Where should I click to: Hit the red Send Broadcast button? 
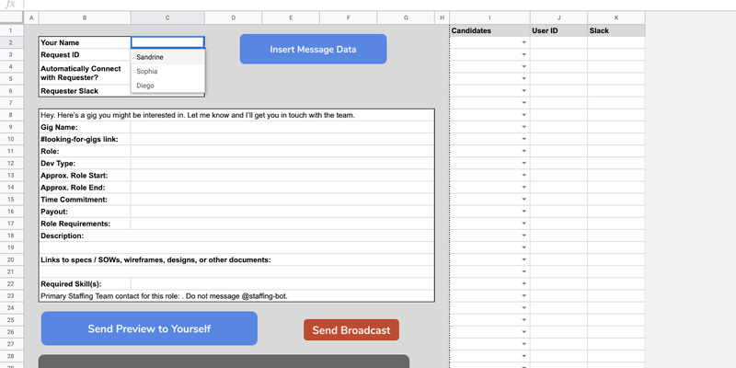pos(351,330)
